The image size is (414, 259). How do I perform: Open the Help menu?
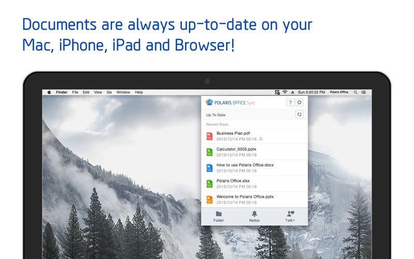point(139,92)
